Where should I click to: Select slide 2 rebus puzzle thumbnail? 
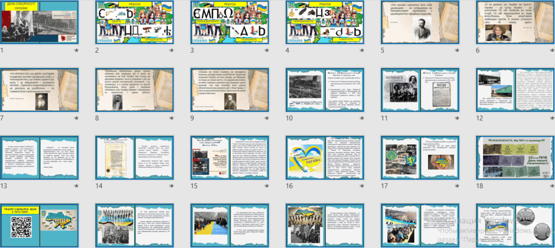coord(135,22)
